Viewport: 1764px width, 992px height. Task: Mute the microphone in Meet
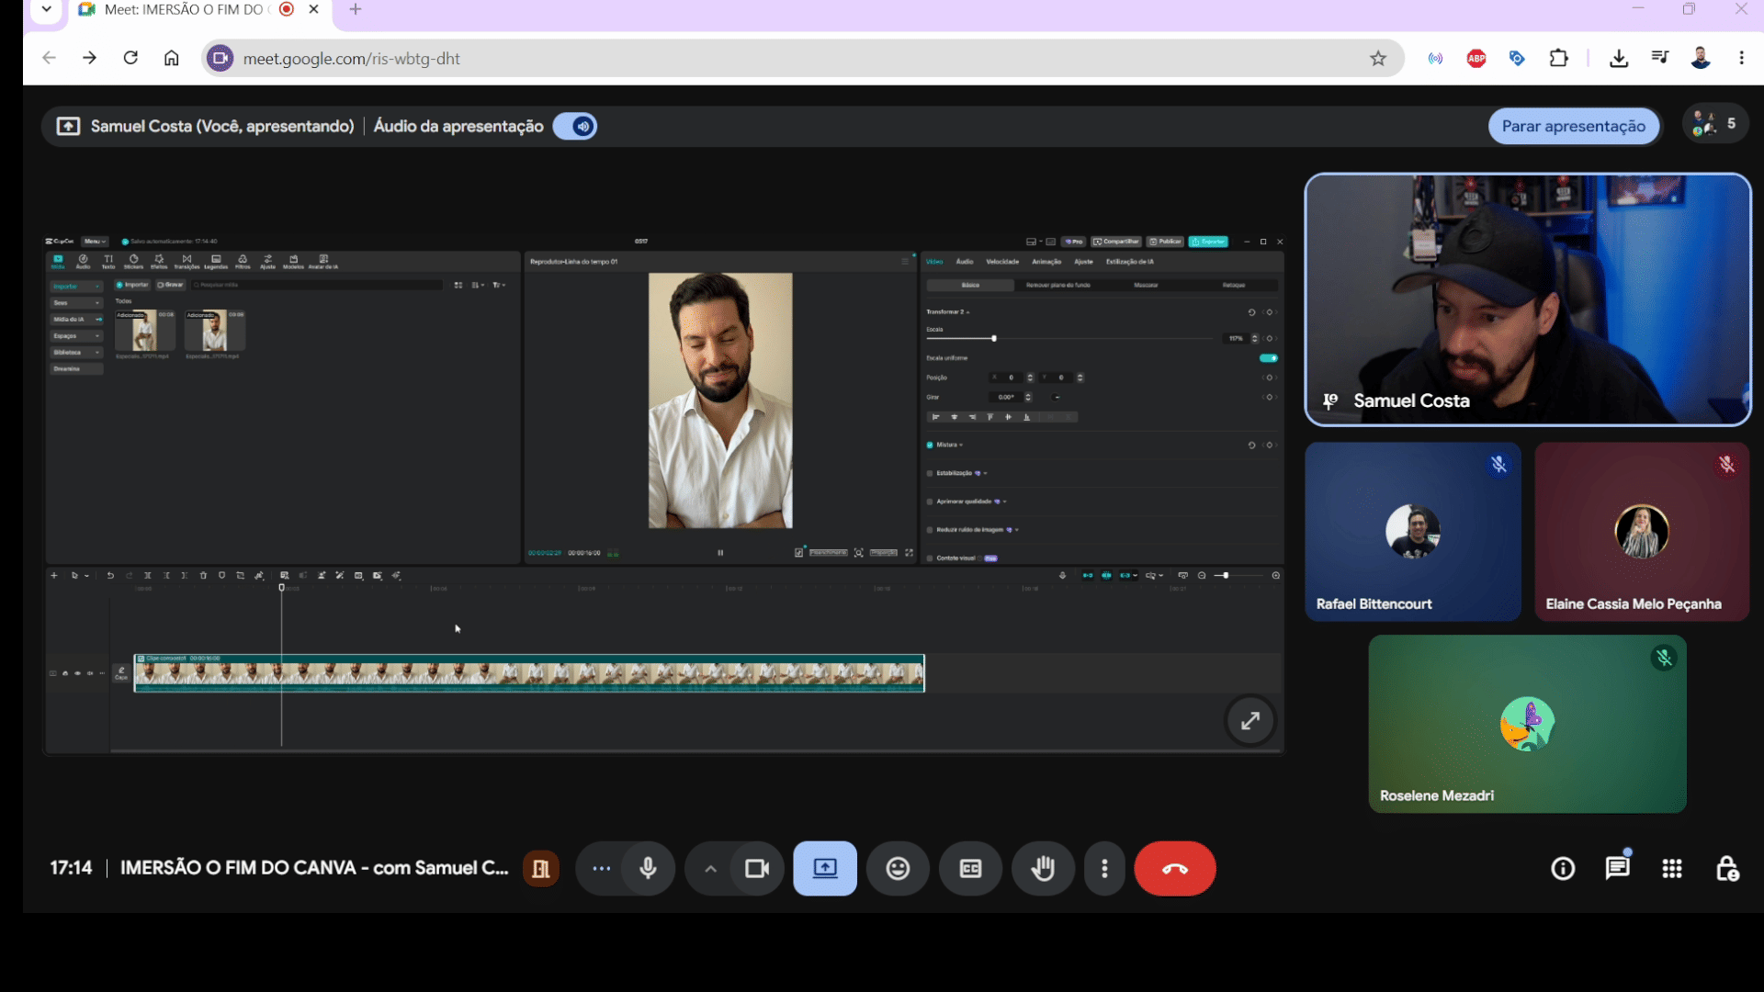point(648,868)
